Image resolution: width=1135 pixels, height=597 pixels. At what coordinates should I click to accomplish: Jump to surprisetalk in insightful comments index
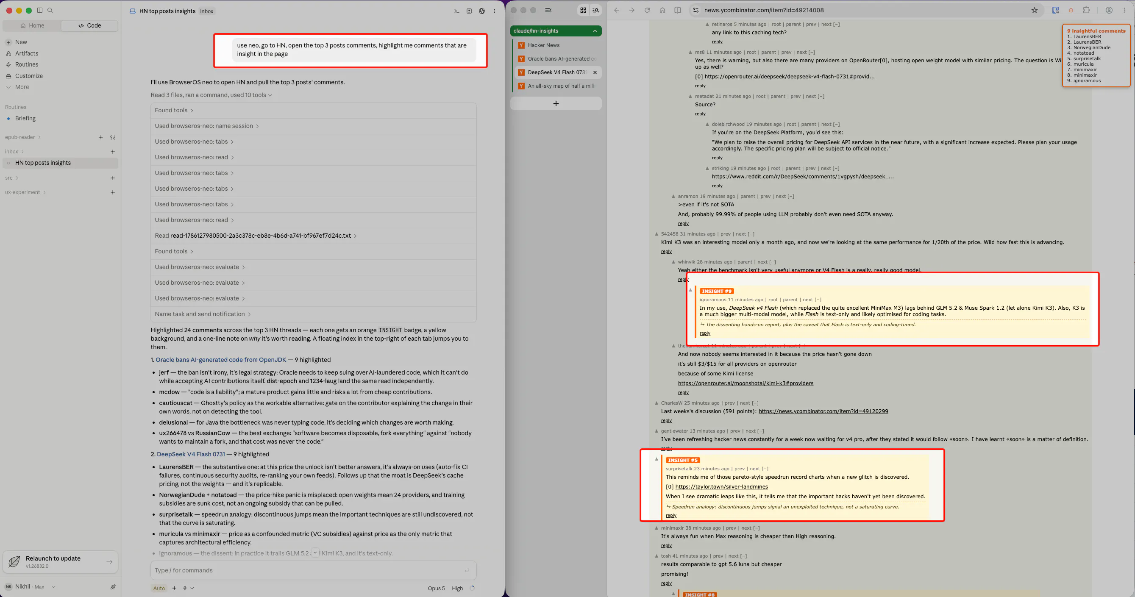(x=1087, y=58)
